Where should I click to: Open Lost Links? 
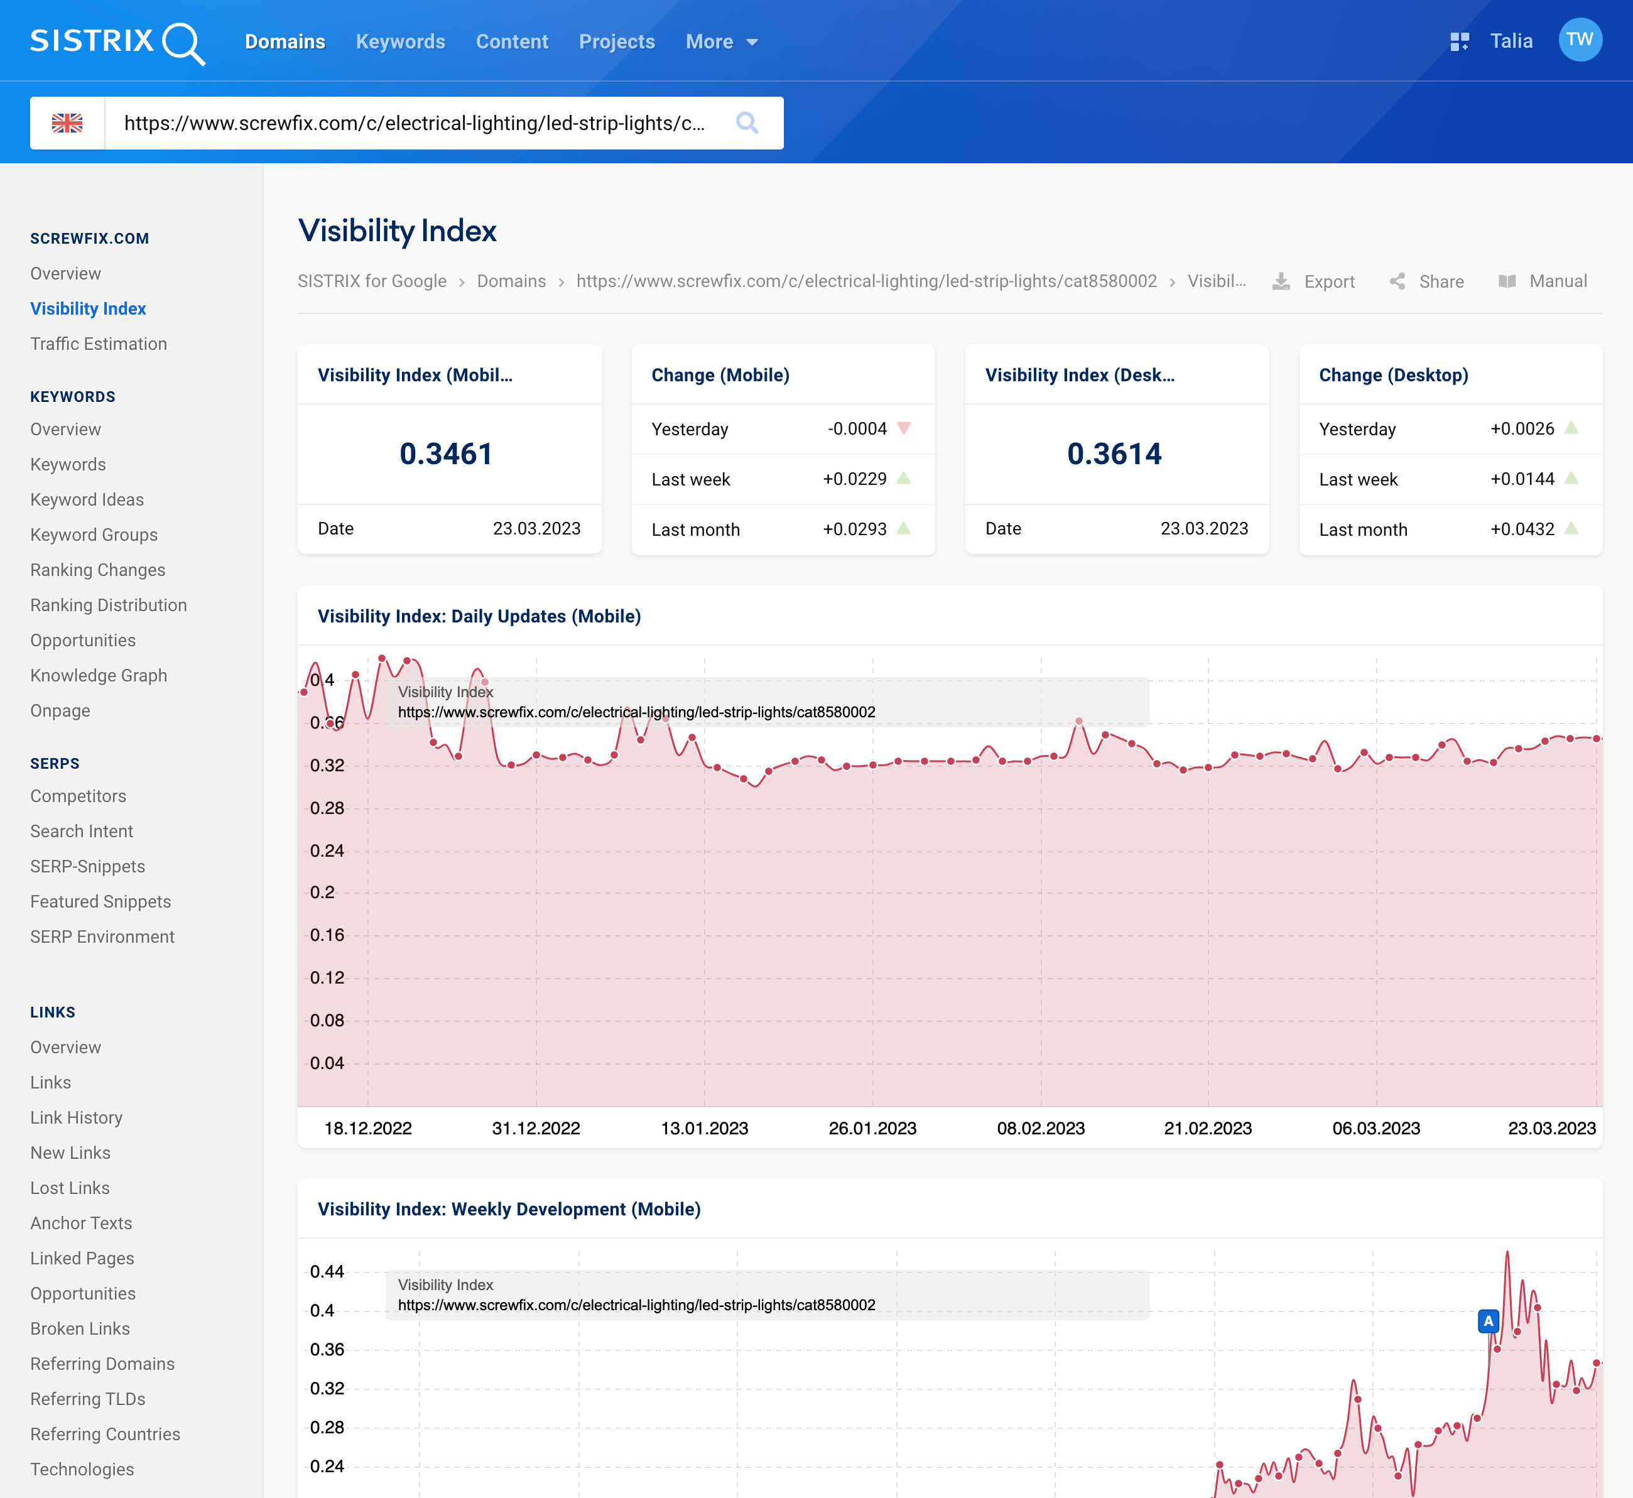[x=70, y=1188]
